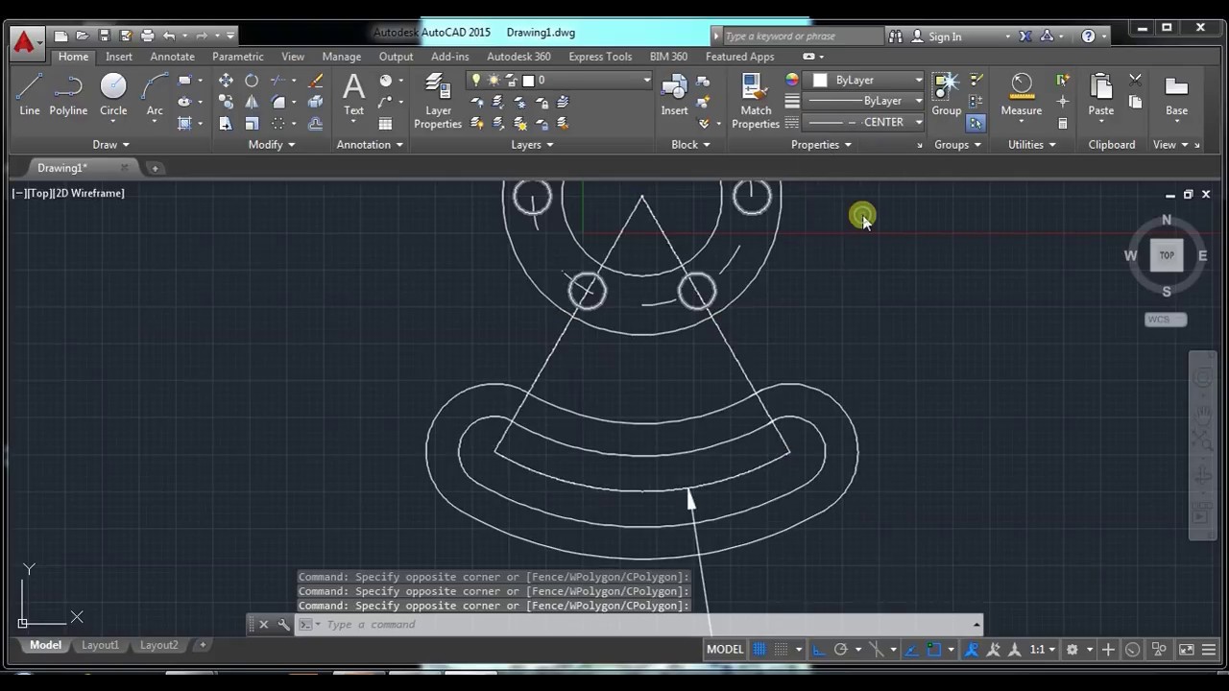This screenshot has height=691, width=1229.
Task: Click the Group tool
Action: point(946,95)
